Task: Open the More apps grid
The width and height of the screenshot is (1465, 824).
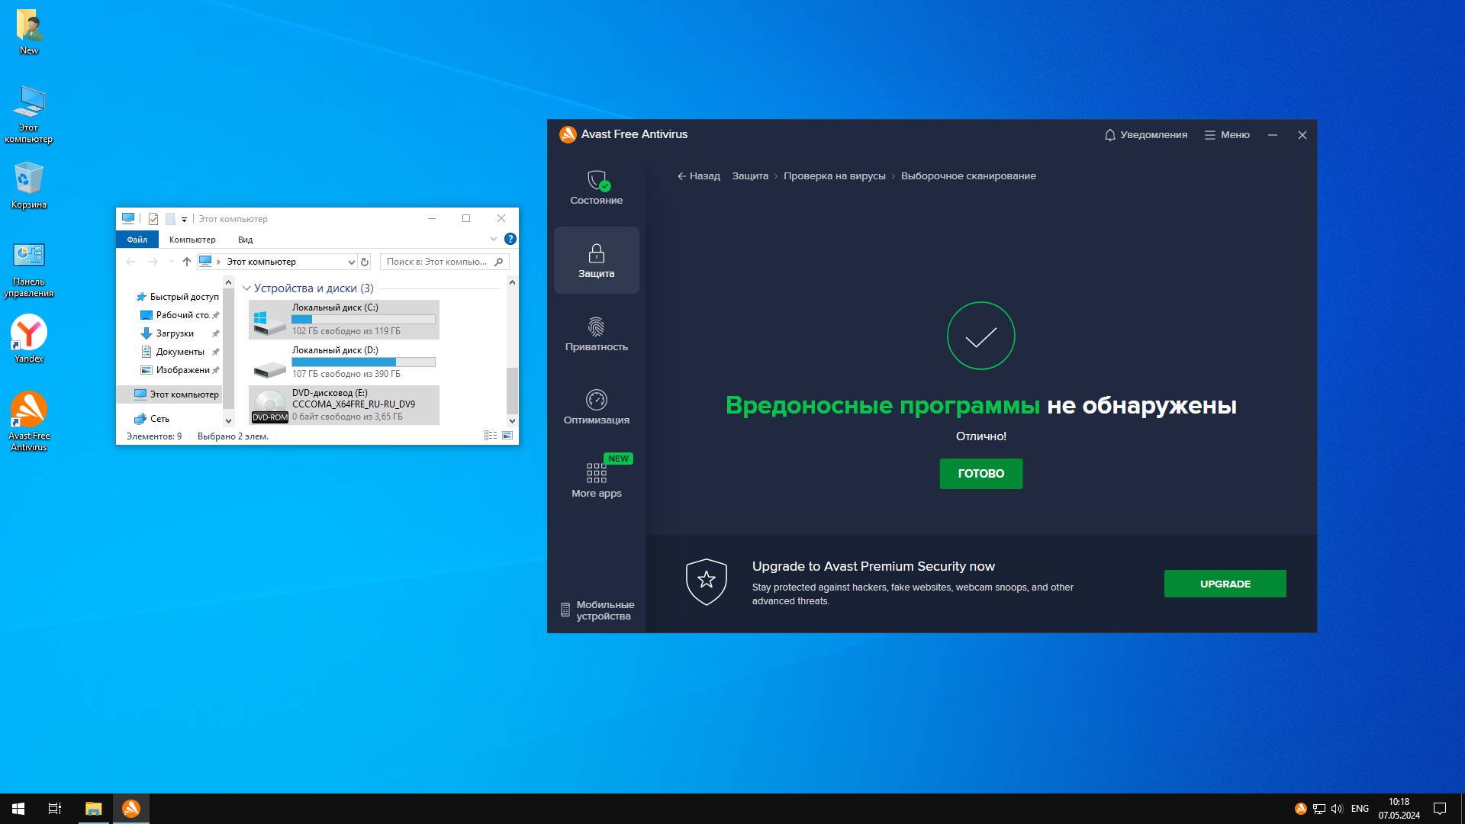Action: point(596,481)
